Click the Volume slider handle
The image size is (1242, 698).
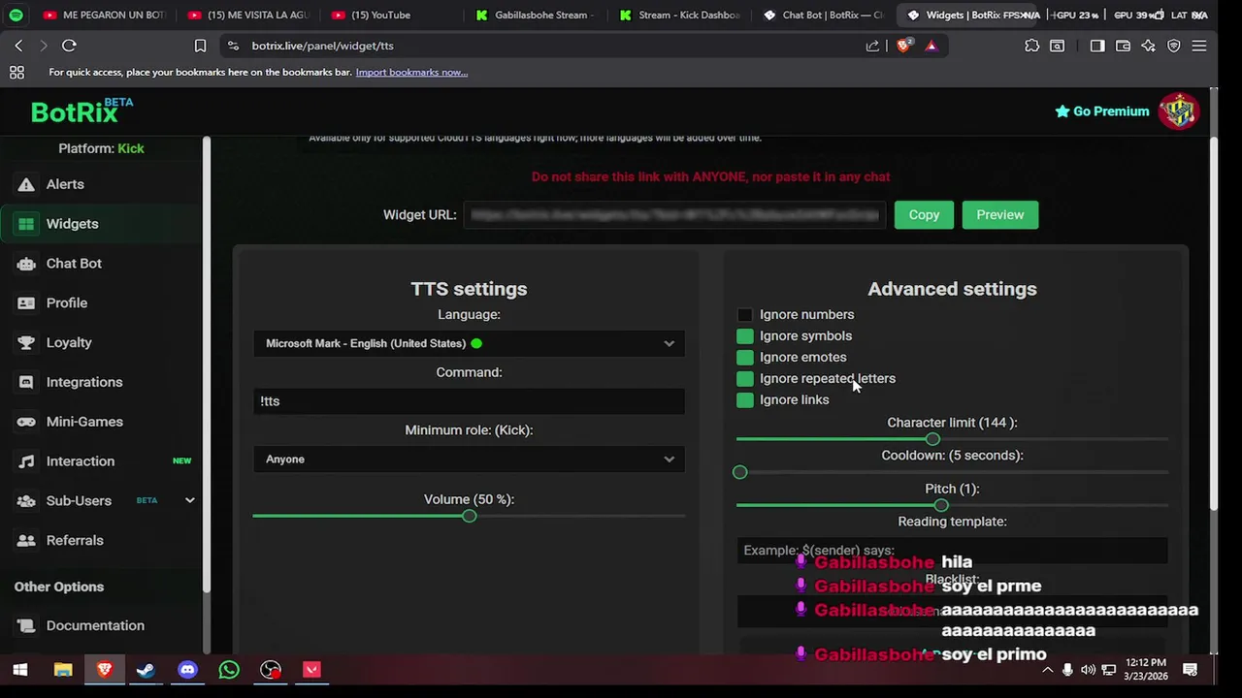(470, 516)
